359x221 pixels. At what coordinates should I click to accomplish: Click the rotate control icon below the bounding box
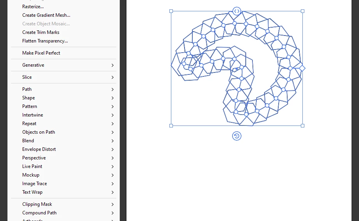237,136
